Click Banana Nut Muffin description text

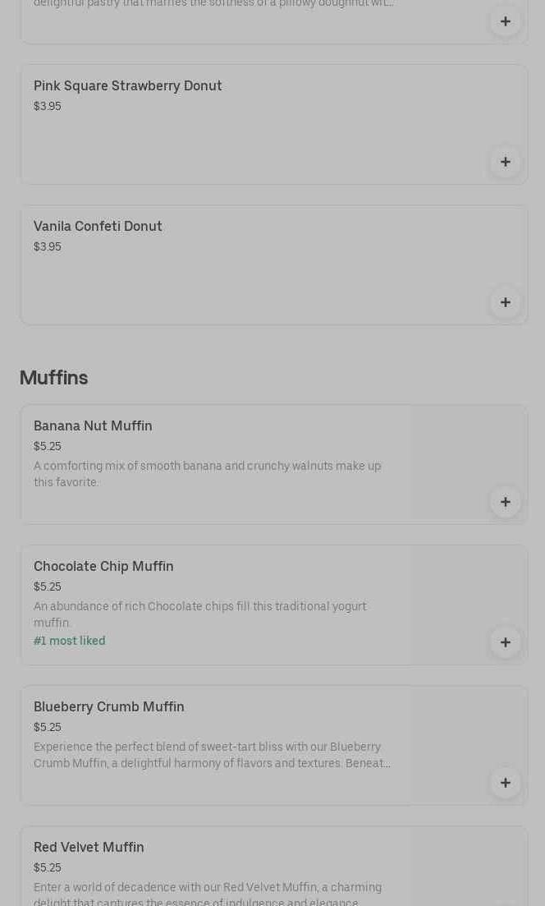pos(207,474)
